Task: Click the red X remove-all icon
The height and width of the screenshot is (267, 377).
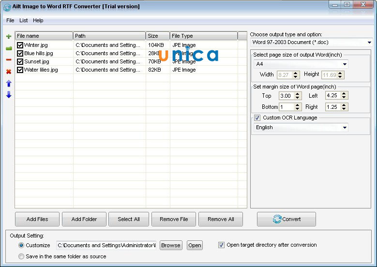Action: (x=9, y=72)
